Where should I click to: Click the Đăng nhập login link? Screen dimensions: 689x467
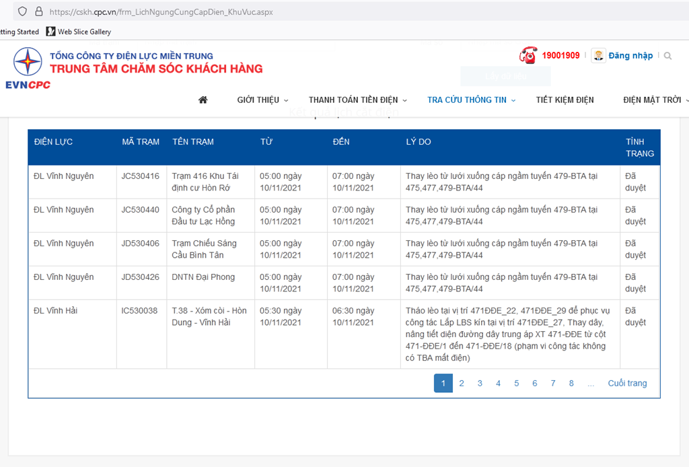[630, 56]
